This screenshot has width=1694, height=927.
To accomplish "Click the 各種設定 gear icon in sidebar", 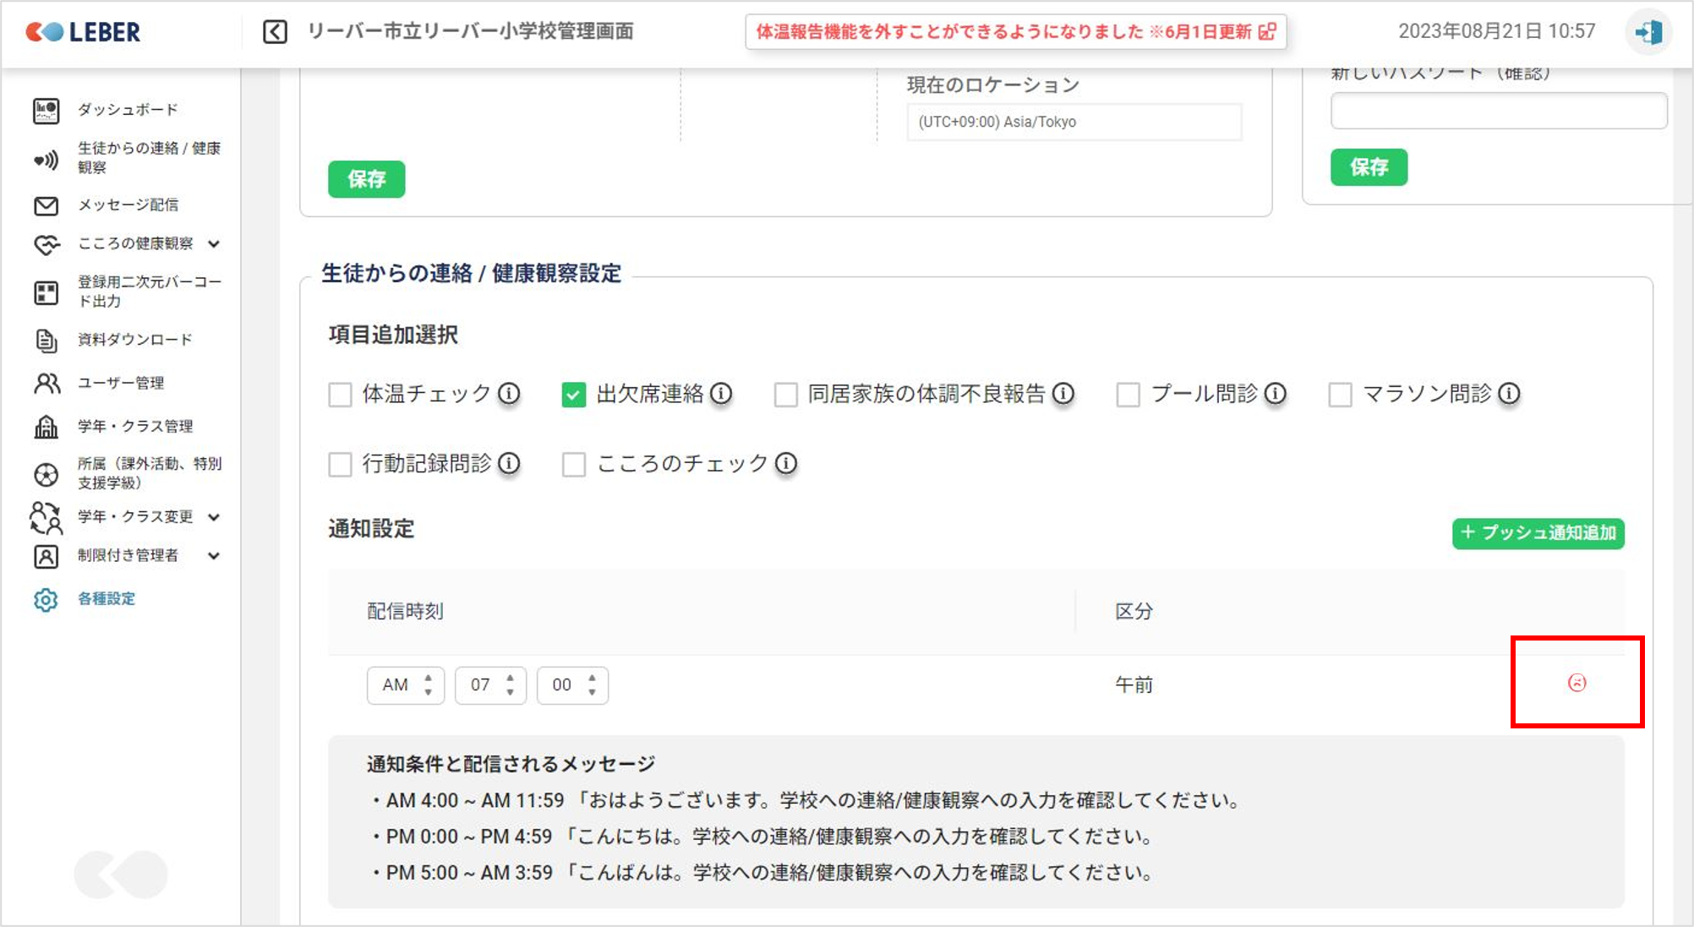I will pyautogui.click(x=46, y=599).
